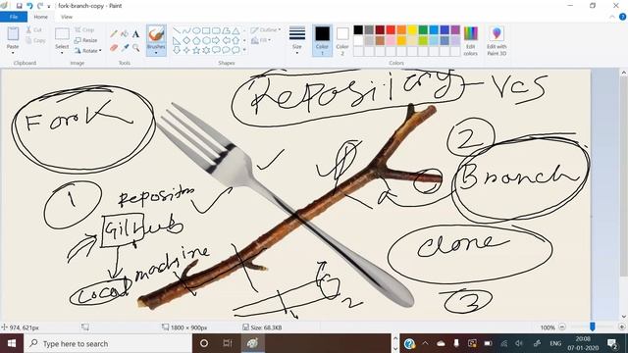Click the Brushes tool icon
The width and height of the screenshot is (628, 353).
(156, 34)
